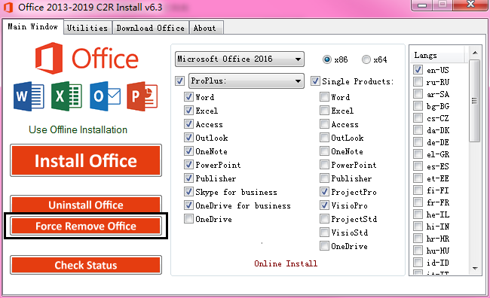Open the ProPlus edition dropdown
Image resolution: width=490 pixels, height=298 pixels.
[x=247, y=81]
